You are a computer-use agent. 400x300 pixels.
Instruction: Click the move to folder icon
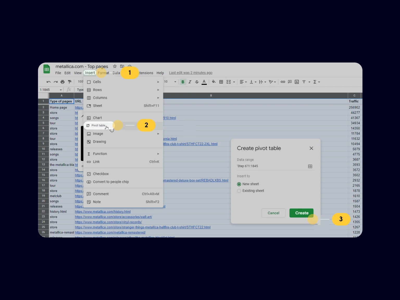coord(122,66)
